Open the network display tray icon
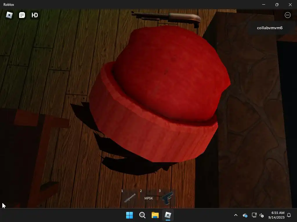Image resolution: width=297 pixels, height=222 pixels. pos(254,215)
